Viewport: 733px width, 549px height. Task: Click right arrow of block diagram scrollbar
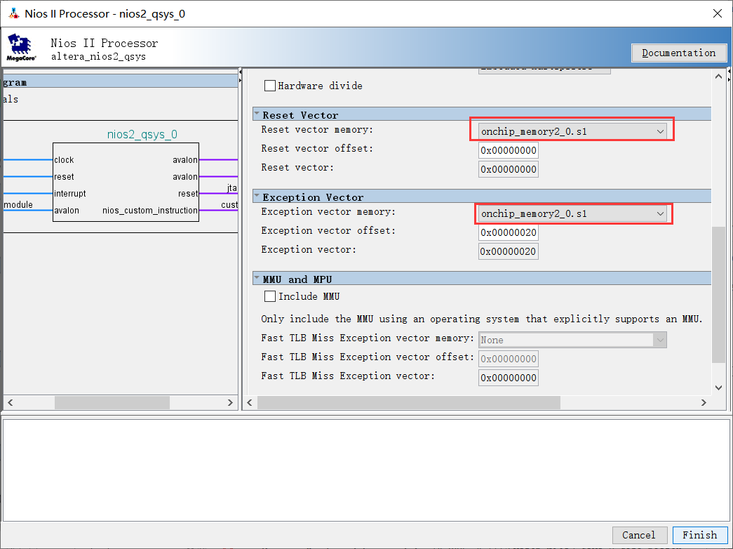(x=231, y=403)
